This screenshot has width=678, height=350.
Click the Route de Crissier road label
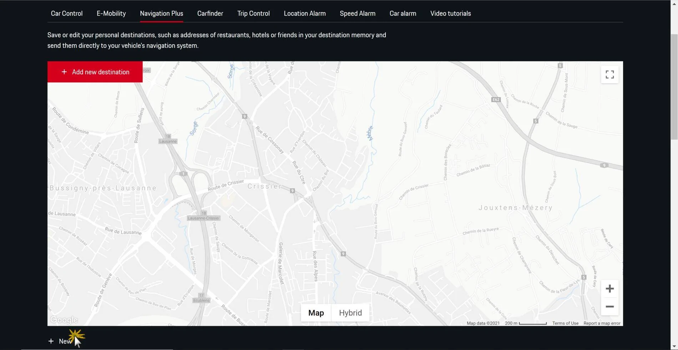tap(226, 185)
